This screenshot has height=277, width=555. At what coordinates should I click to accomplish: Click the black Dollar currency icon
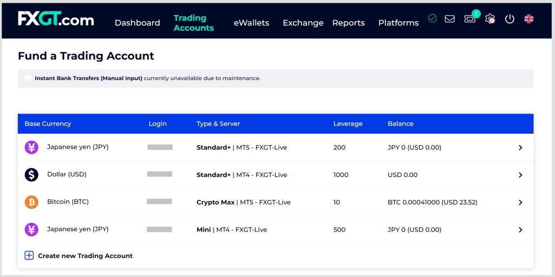coord(31,175)
